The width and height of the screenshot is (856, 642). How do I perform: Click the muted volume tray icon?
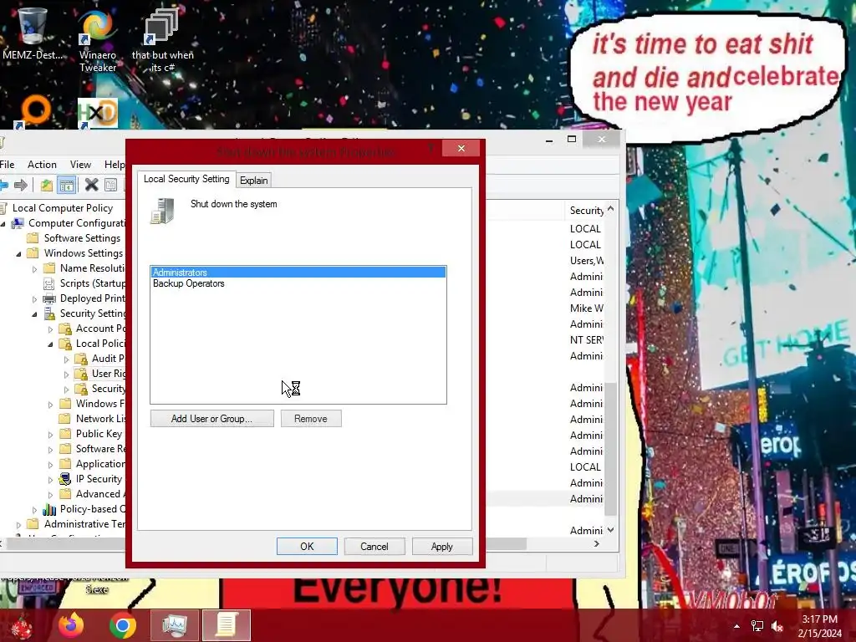coord(777,626)
